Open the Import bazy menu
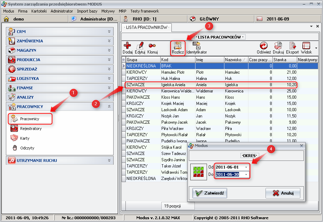 (x=87, y=11)
